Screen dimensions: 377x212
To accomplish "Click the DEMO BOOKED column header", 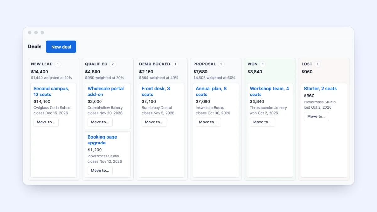I will [155, 64].
